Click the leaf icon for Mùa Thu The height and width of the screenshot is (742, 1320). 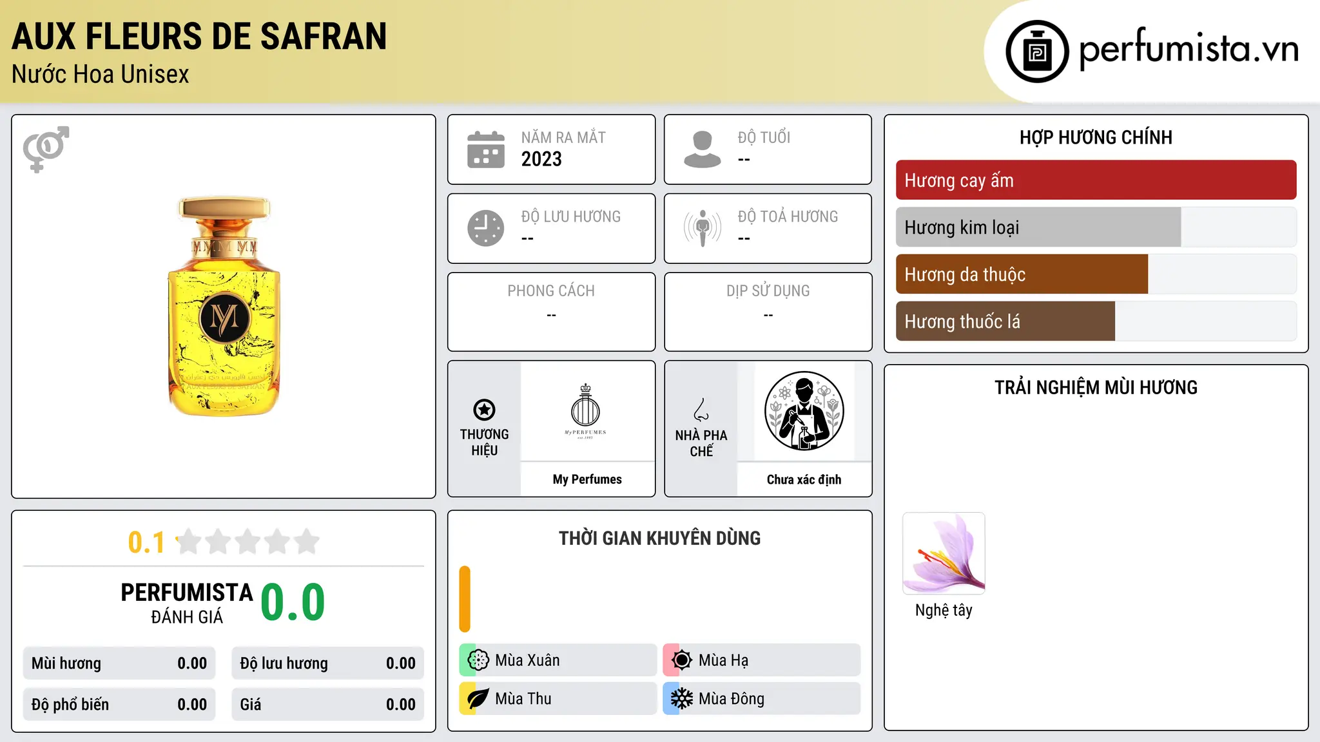tap(478, 699)
